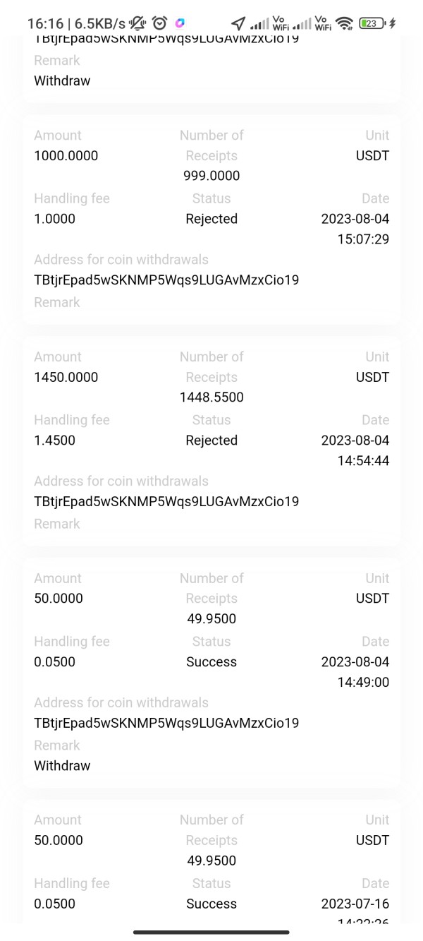Tap withdrawal address in 1000 USDT record

(x=166, y=280)
